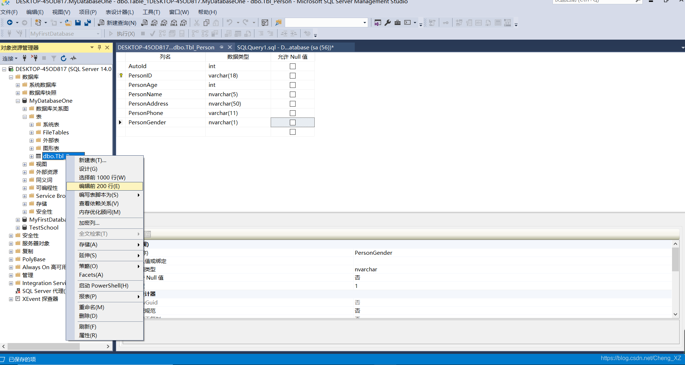Open 编写表脚本为(S) submenu
Viewport: 685px width, 365px height.
coord(105,195)
